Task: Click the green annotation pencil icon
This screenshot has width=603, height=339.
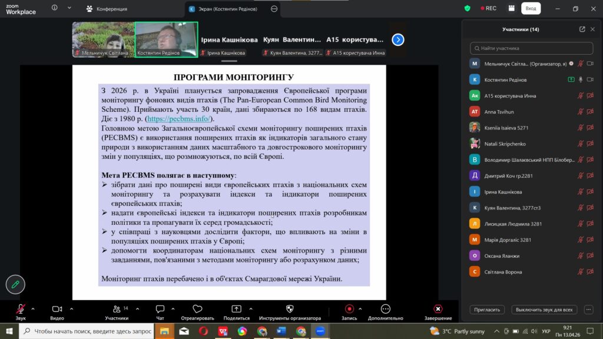Action: tap(15, 284)
